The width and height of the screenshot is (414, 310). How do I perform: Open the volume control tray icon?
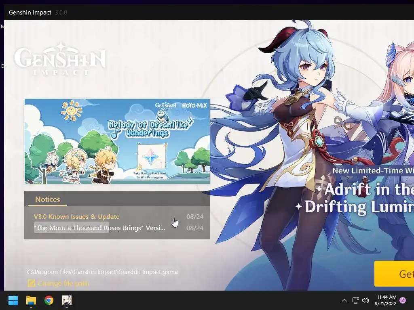pyautogui.click(x=365, y=300)
